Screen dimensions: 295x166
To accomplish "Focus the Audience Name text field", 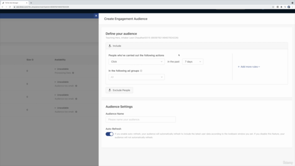I will [x=141, y=119].
